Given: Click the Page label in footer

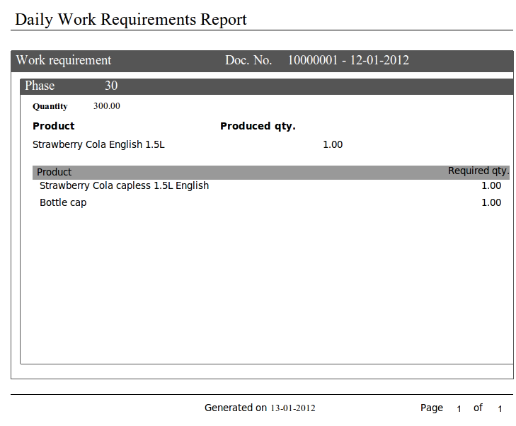Looking at the screenshot, I should (432, 408).
